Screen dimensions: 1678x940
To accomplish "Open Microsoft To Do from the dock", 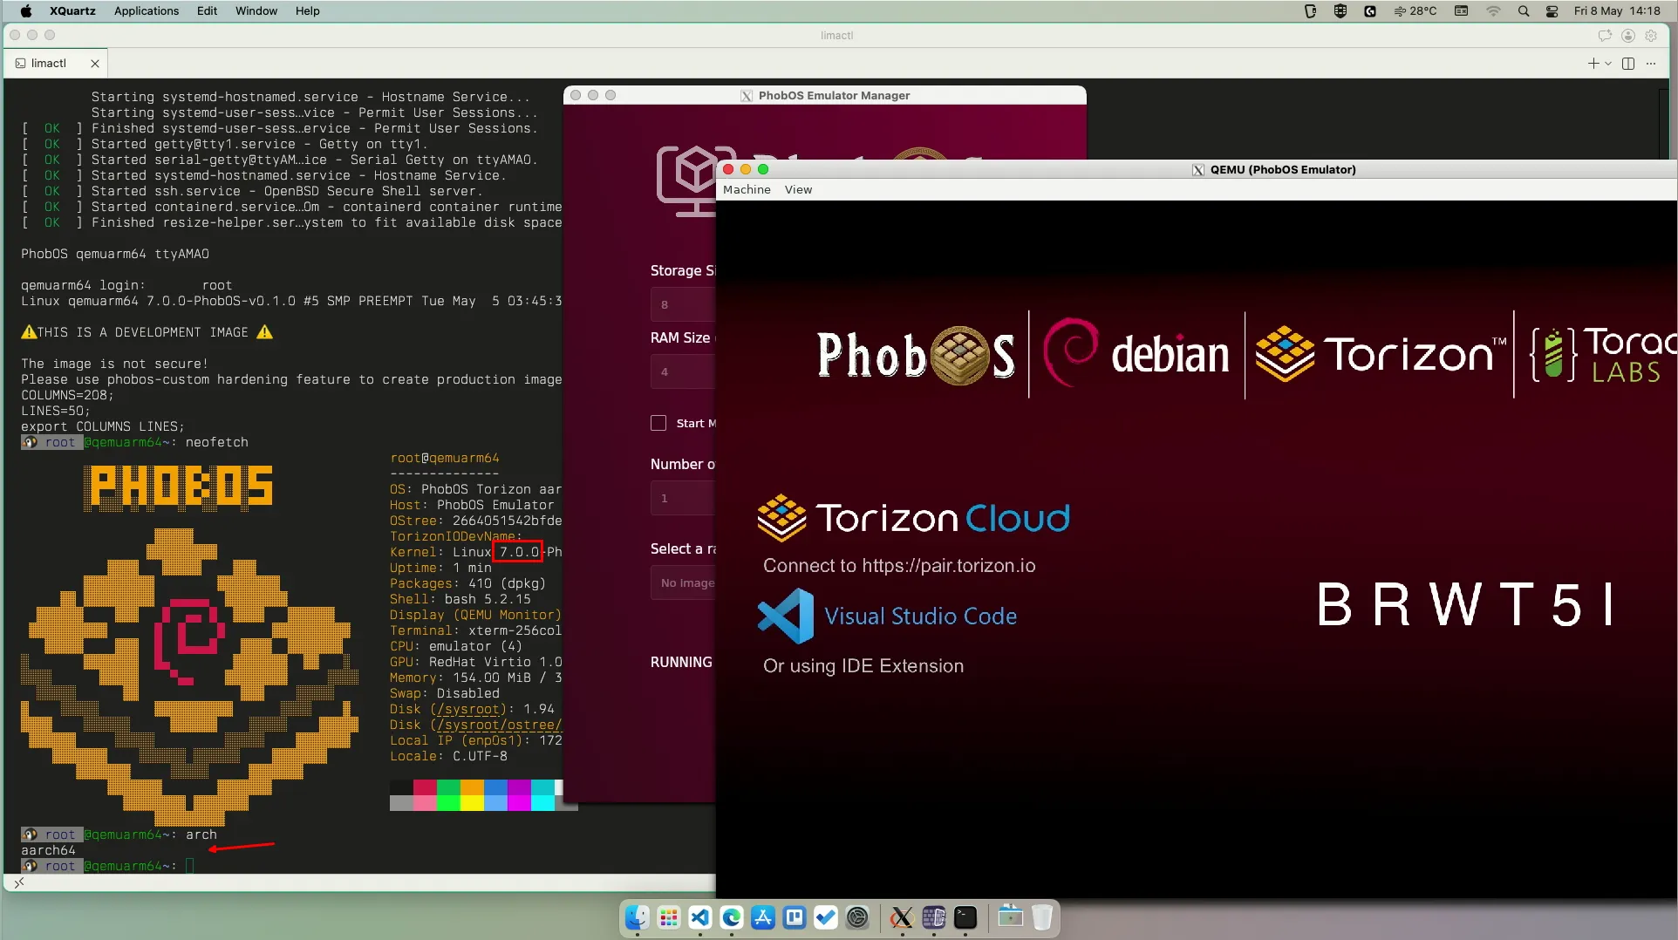I will [x=826, y=917].
